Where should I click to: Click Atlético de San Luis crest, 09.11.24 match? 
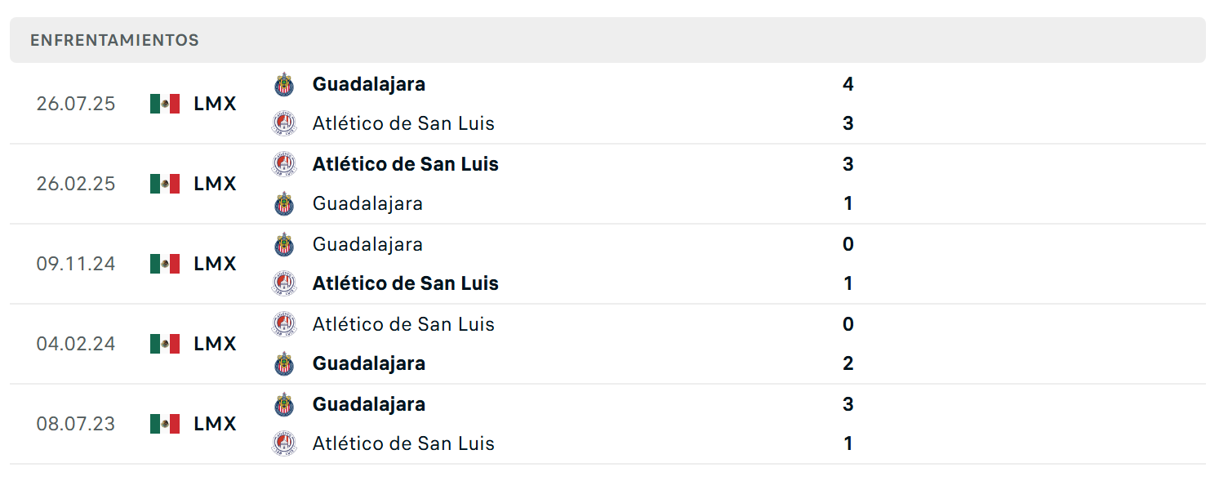pyautogui.click(x=284, y=283)
